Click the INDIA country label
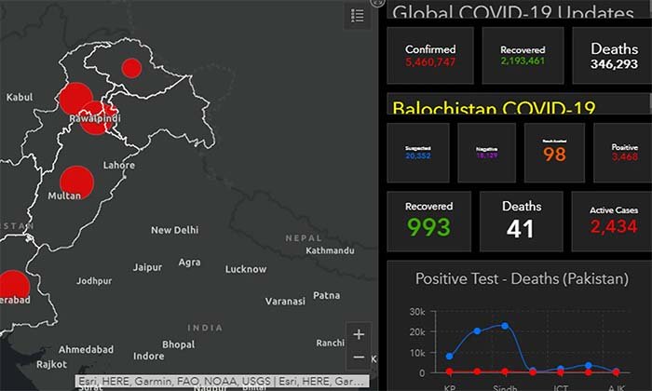 click(205, 328)
